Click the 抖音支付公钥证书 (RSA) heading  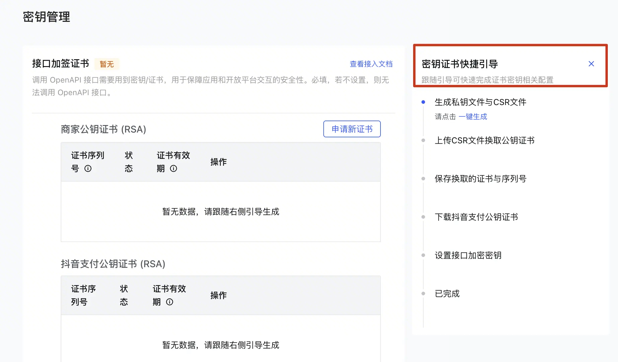click(113, 264)
